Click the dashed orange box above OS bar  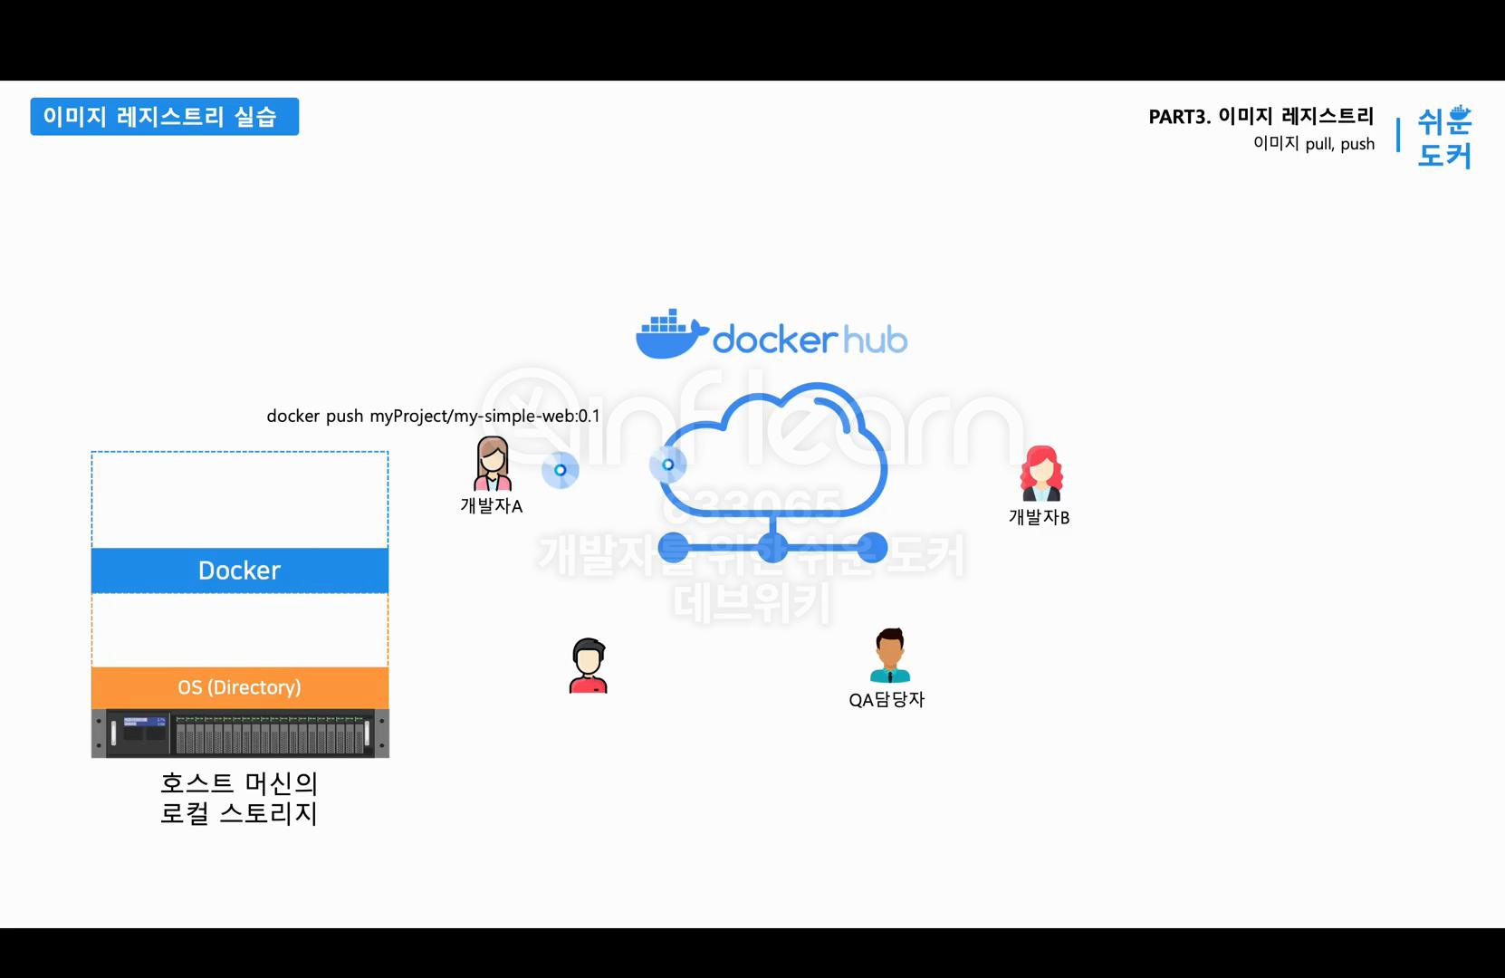point(240,630)
